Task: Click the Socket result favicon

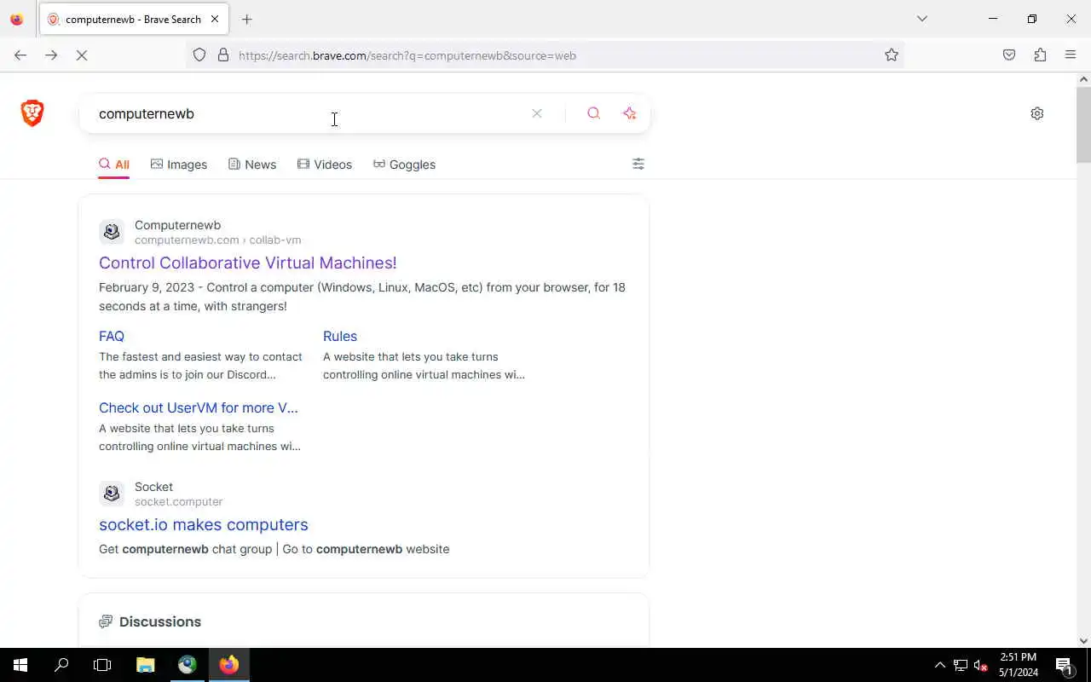Action: coord(112,494)
